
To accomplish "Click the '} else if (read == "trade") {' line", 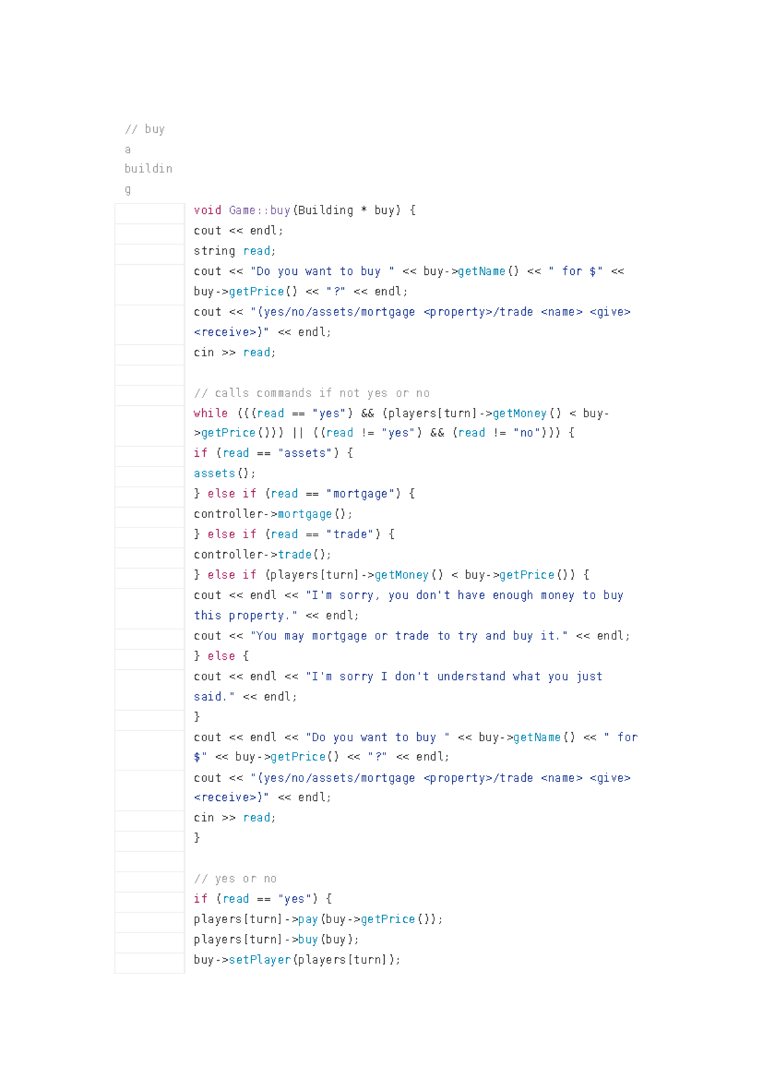I will 294,534.
